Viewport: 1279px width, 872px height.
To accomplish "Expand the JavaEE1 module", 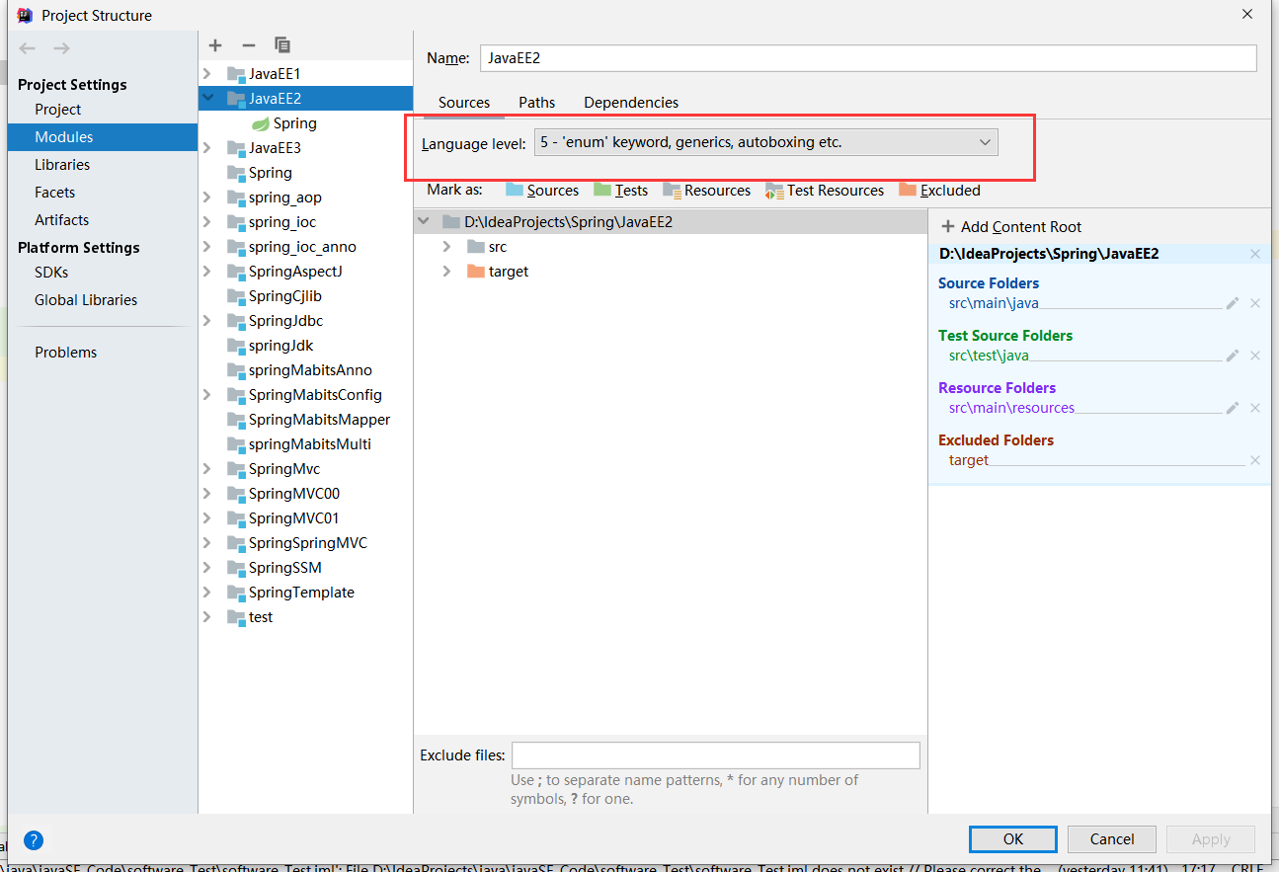I will 206,74.
